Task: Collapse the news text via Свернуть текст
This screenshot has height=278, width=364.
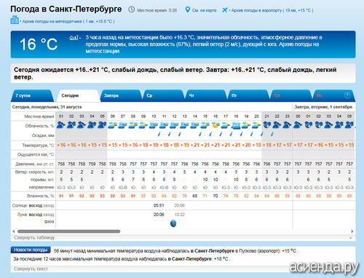Action: [x=31, y=269]
